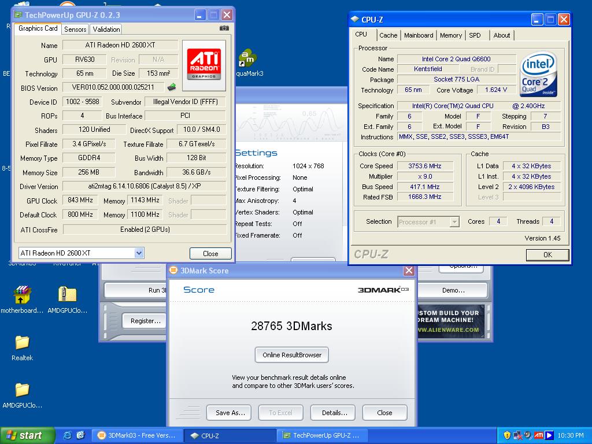
Task: Click the Alienware advertisement banner
Action: click(451, 321)
